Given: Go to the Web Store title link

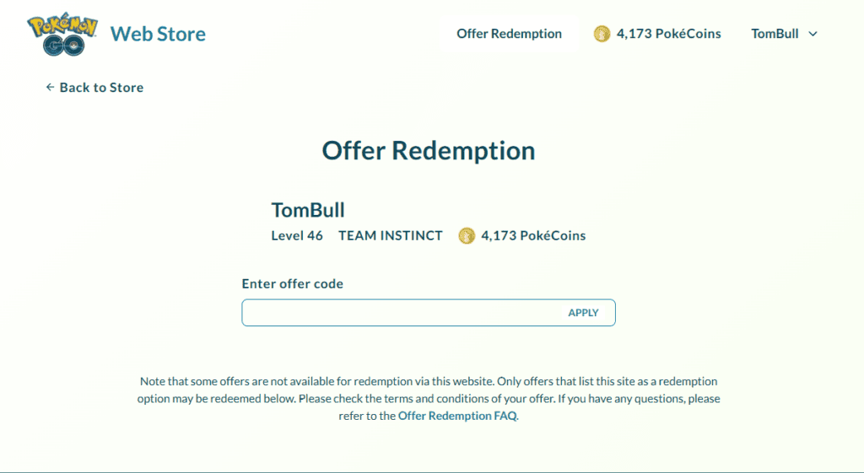Looking at the screenshot, I should point(158,35).
